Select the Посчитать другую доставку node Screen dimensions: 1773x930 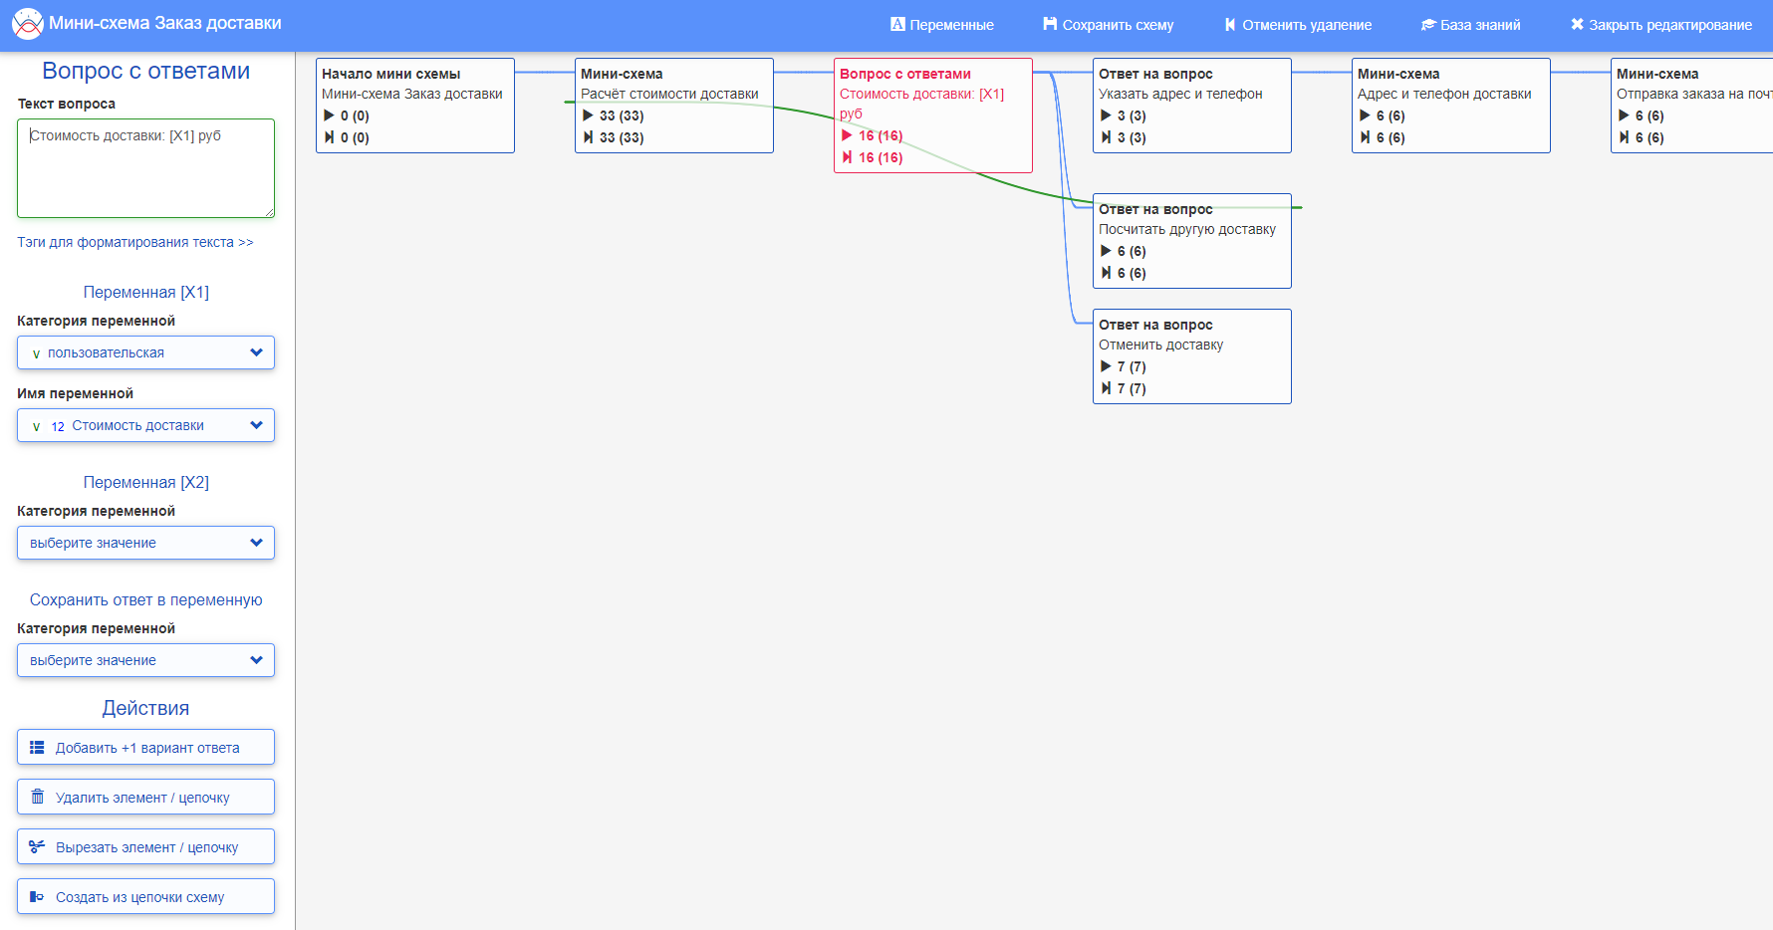(1192, 241)
